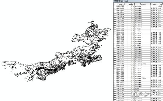
Task: Select the row marker of the first service row
Action: tap(115, 29)
